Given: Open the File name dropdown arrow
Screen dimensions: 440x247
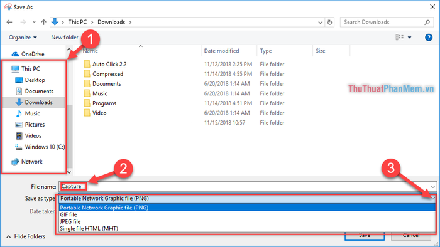Looking at the screenshot, I should click(x=432, y=187).
